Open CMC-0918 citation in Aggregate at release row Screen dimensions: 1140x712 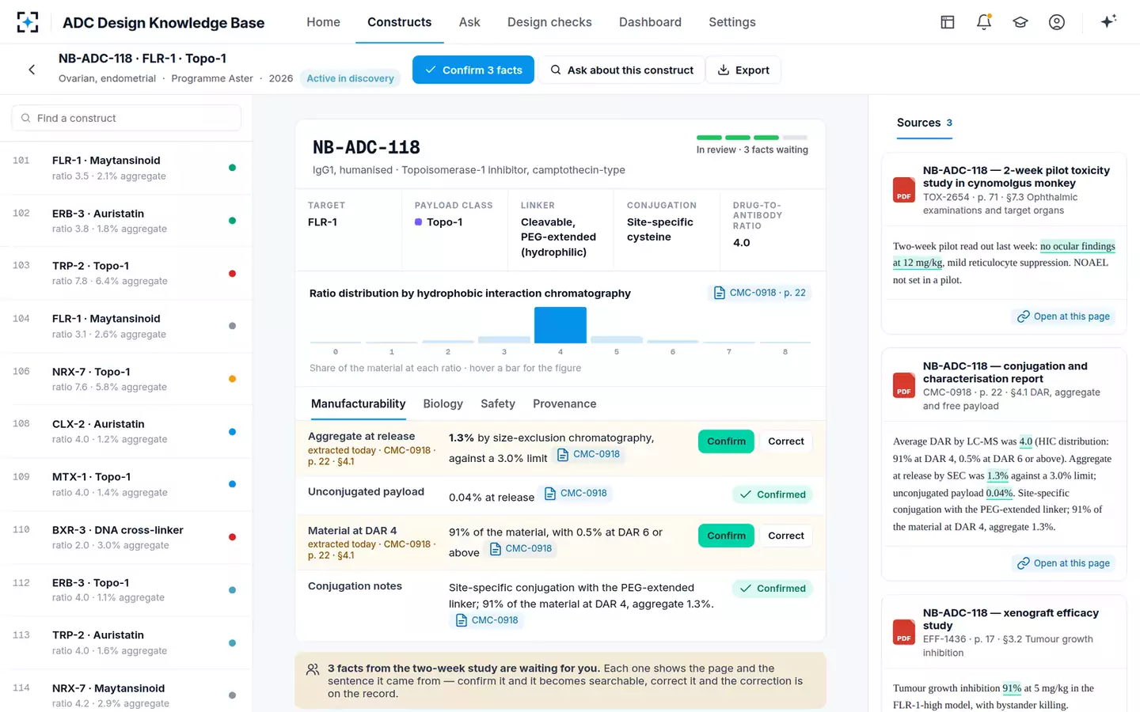point(588,454)
